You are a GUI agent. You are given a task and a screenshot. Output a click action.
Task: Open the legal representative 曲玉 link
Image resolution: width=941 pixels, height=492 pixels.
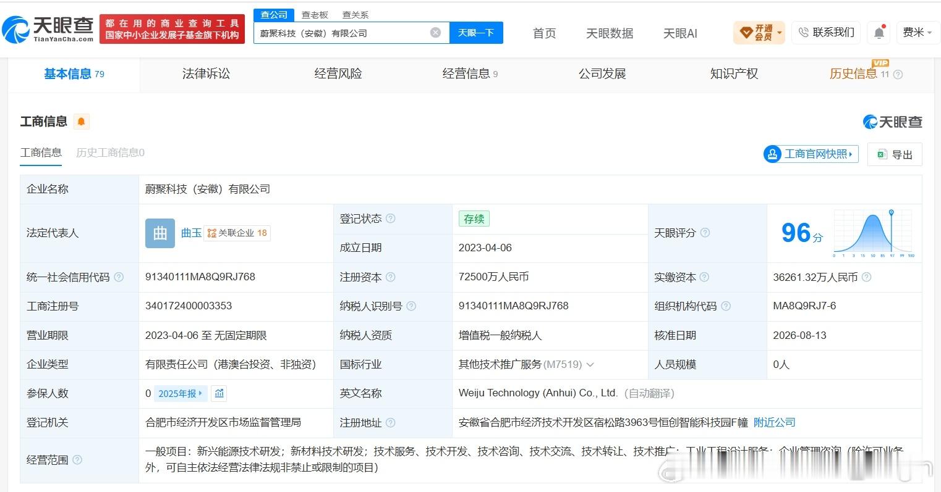pos(191,233)
